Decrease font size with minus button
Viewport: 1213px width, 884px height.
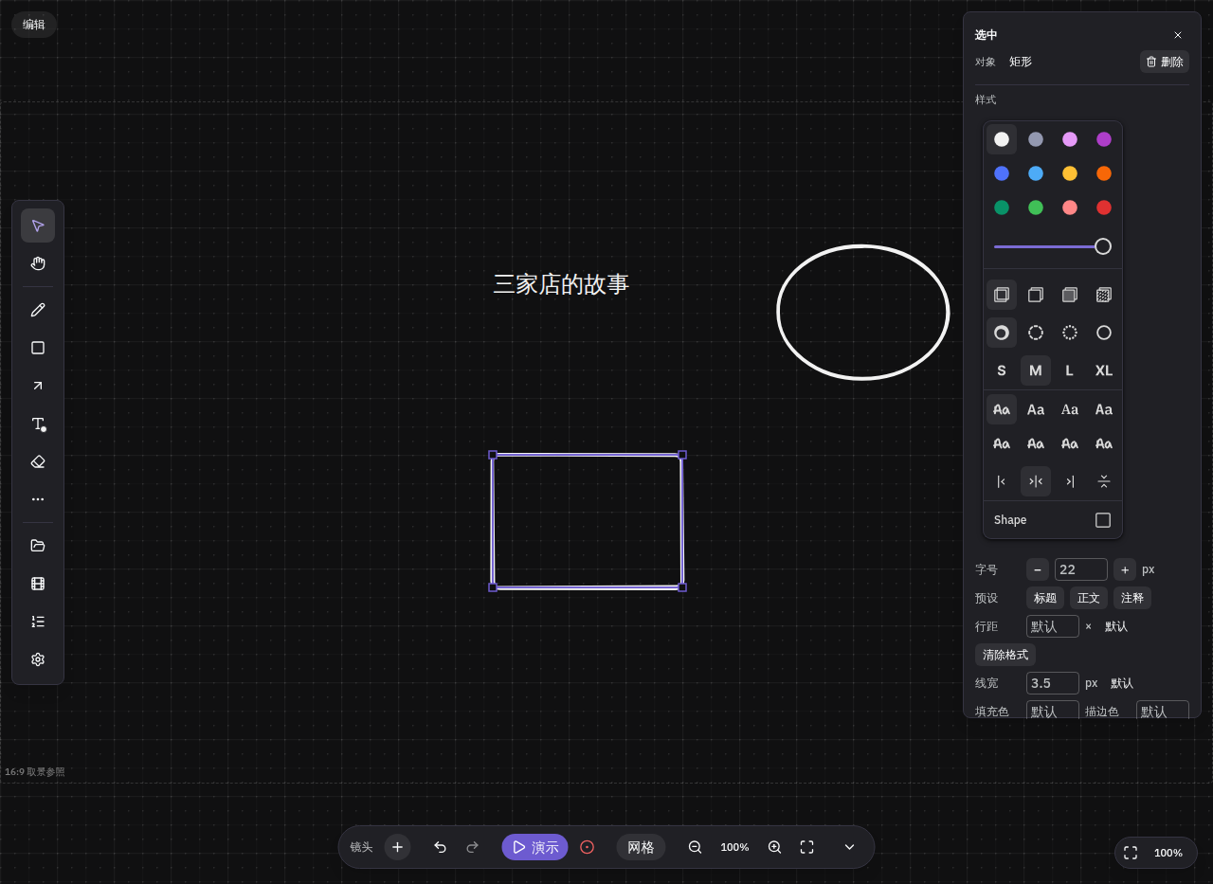click(x=1038, y=569)
